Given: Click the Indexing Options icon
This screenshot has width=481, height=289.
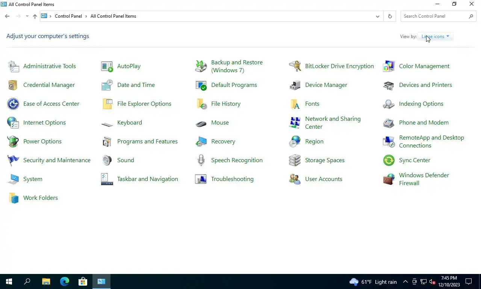Looking at the screenshot, I should point(389,104).
